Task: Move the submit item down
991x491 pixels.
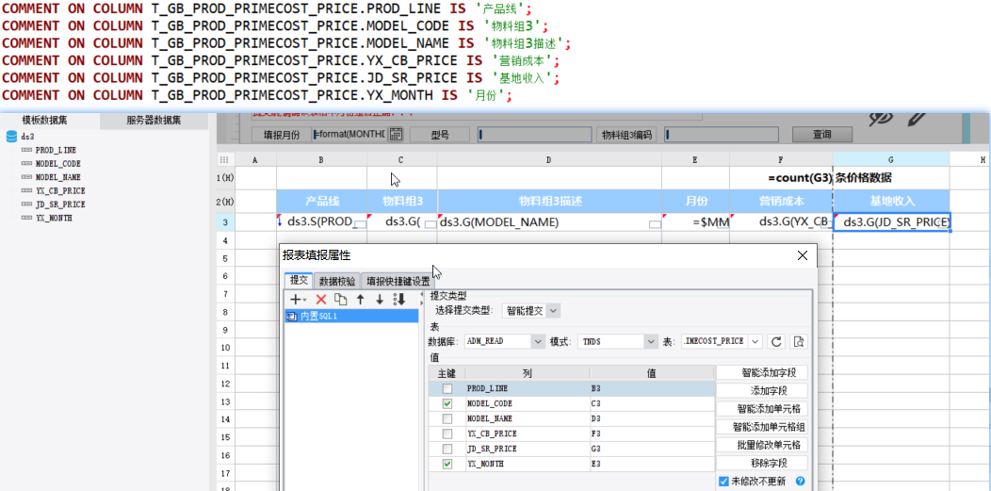Action: (380, 300)
